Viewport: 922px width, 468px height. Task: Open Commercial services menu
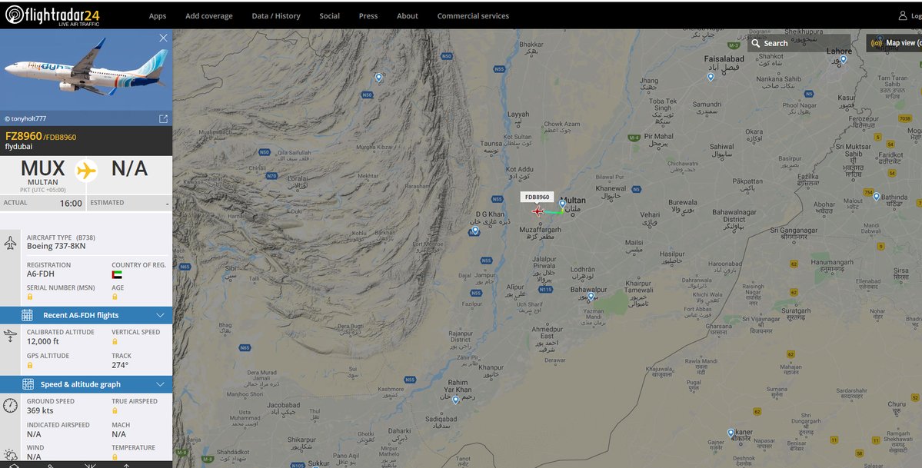point(473,16)
